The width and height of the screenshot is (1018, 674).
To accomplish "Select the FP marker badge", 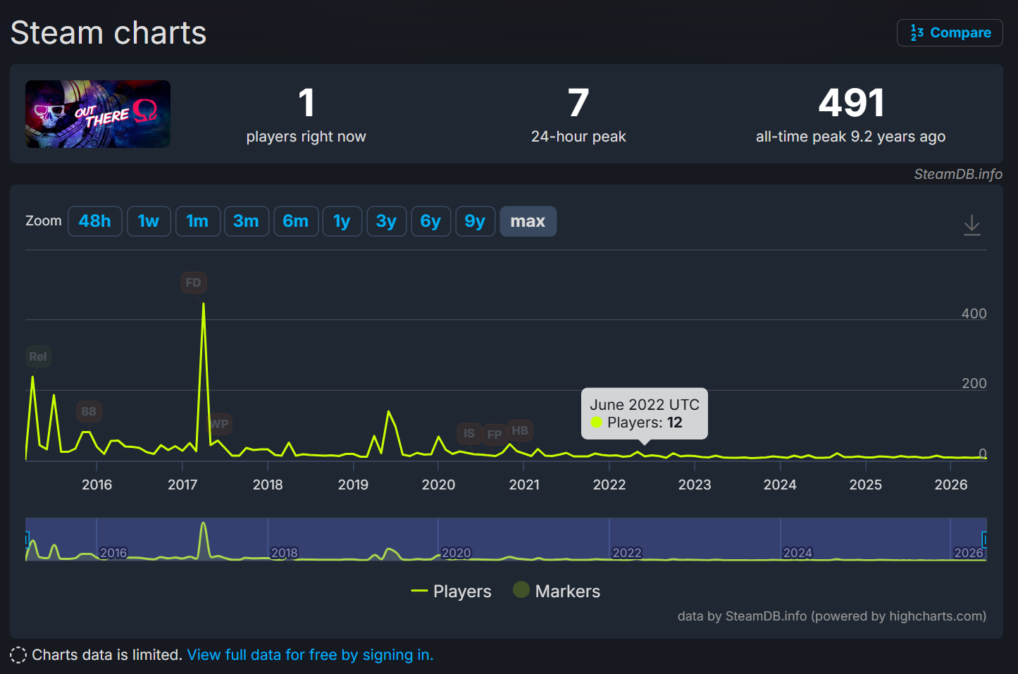I will click(495, 435).
